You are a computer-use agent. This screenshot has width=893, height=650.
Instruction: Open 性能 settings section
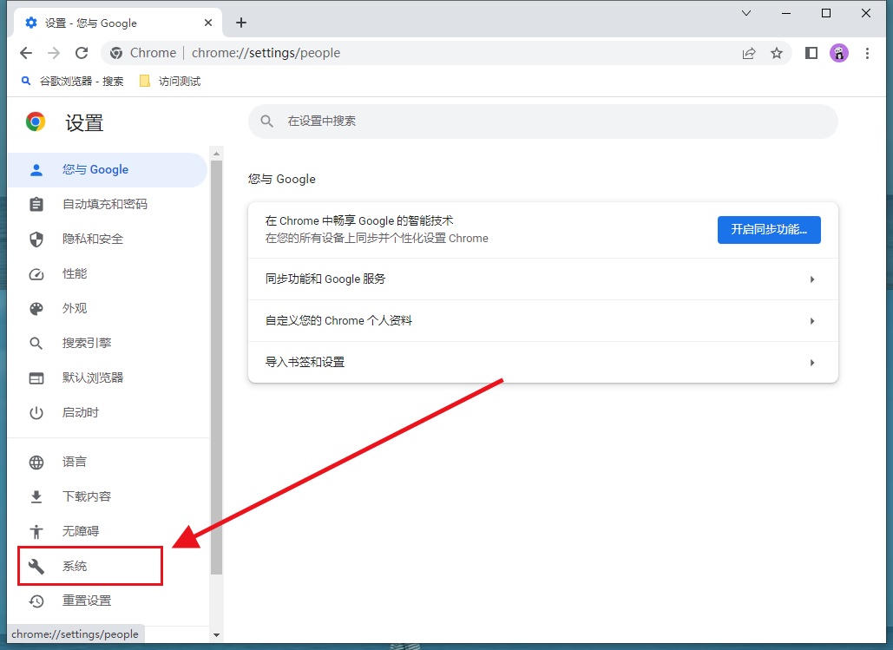pos(107,274)
